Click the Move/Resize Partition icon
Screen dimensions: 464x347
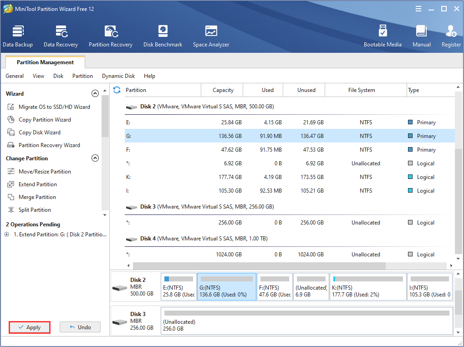pos(10,171)
